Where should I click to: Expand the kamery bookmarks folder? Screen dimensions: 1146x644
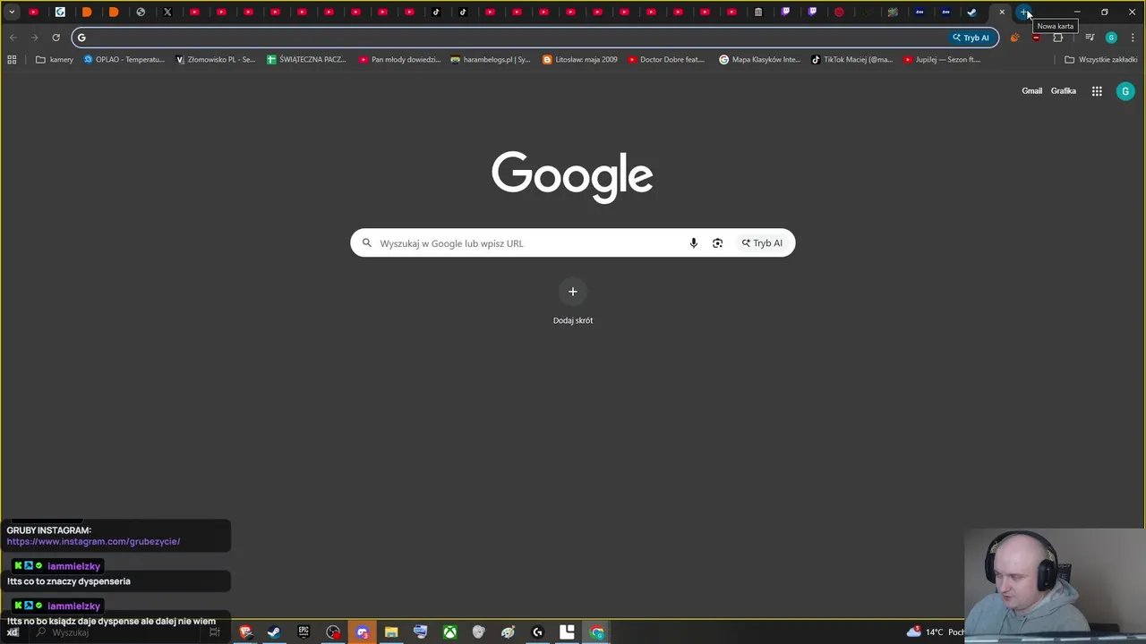point(55,60)
